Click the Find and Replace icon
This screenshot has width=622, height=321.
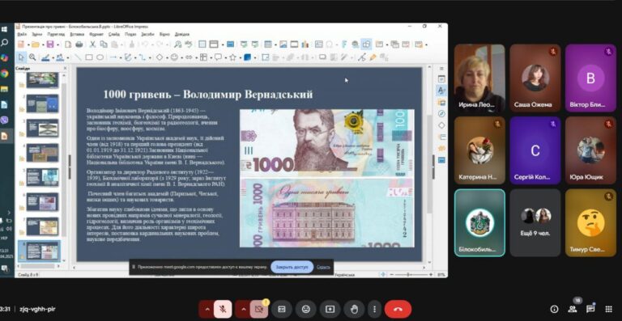(x=177, y=44)
